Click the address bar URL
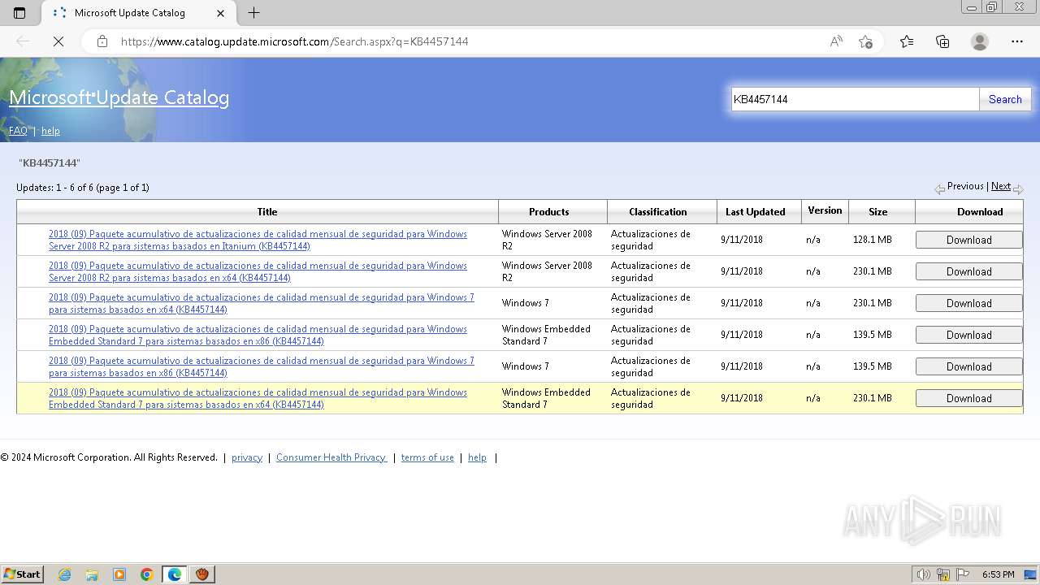The height and width of the screenshot is (585, 1040). (295, 41)
